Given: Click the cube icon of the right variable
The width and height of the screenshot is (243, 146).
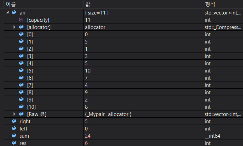Looking at the screenshot, I should [14, 121].
